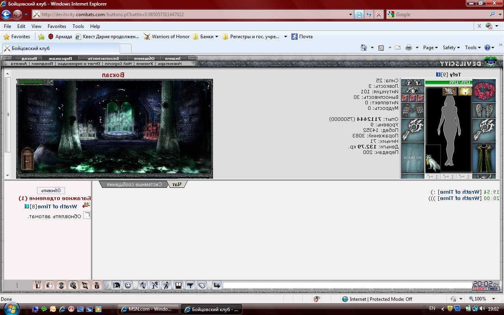The height and width of the screenshot is (315, 504).
Task: Open the browser Favorites menu
Action: click(x=57, y=26)
